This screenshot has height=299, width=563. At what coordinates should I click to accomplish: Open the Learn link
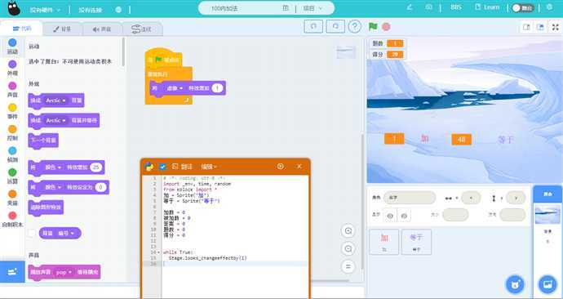pyautogui.click(x=487, y=7)
